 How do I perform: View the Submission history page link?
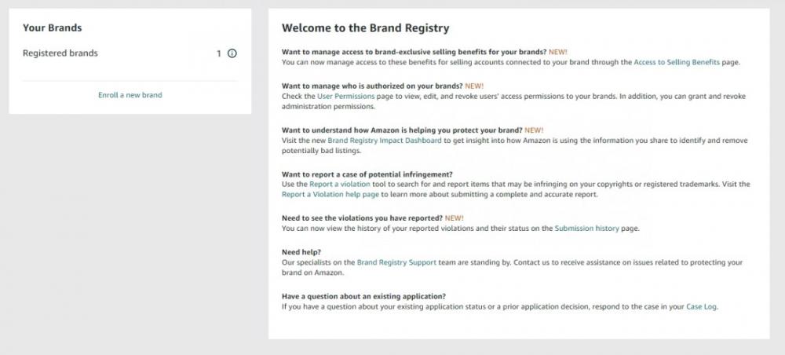586,229
